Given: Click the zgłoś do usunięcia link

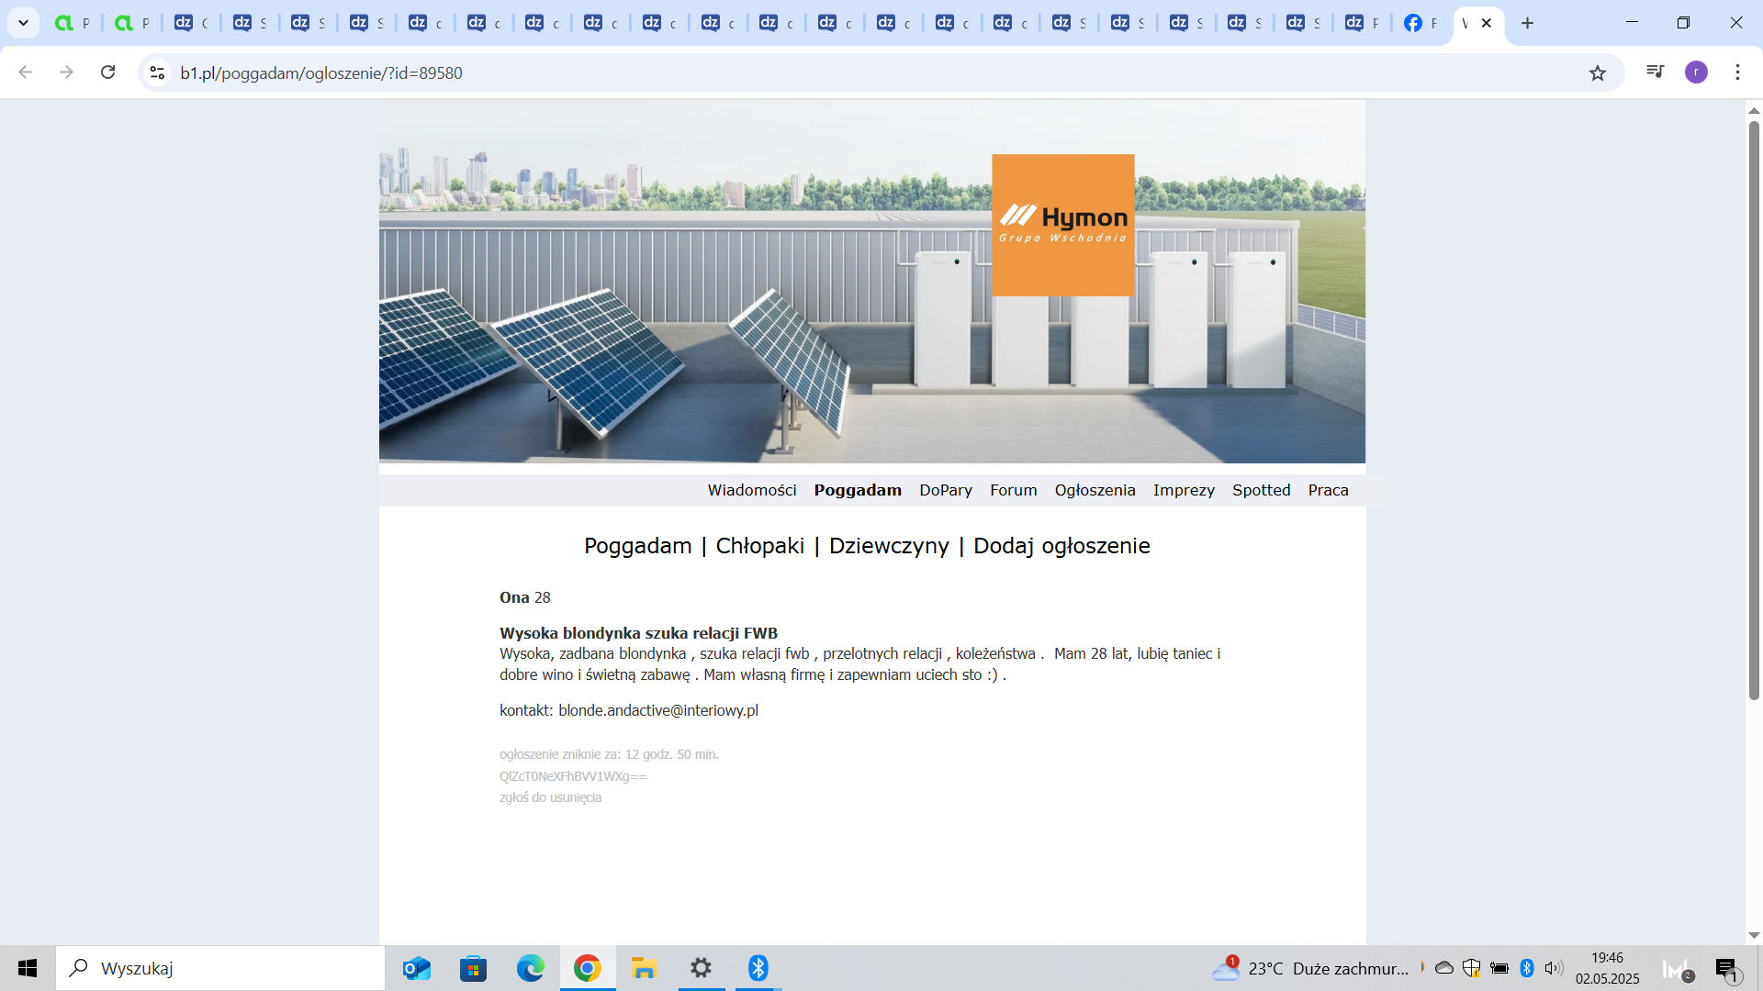Looking at the screenshot, I should [550, 797].
